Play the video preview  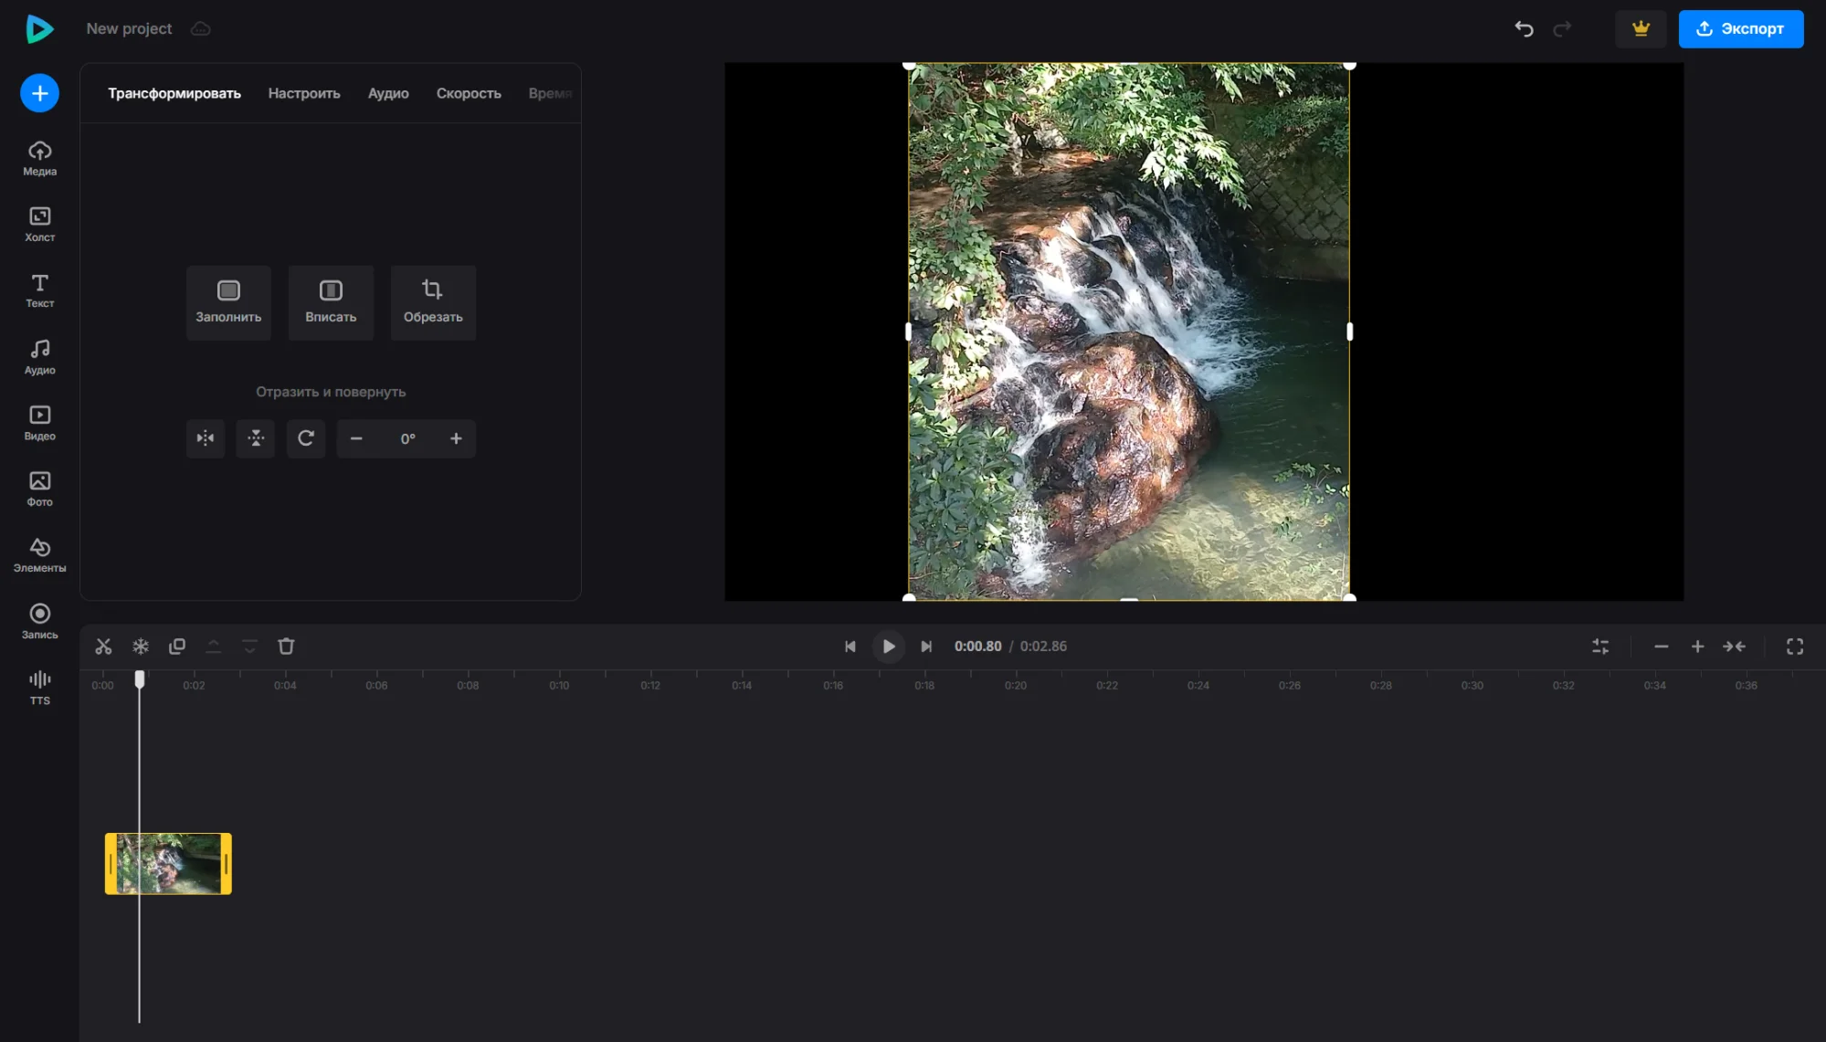coord(888,647)
